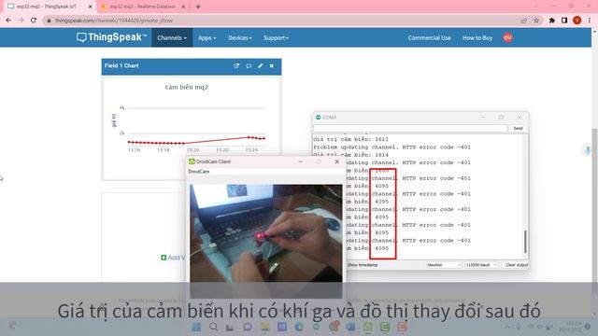The height and width of the screenshot is (336, 598).
Task: Click the COM3 serial input field
Action: [411, 129]
